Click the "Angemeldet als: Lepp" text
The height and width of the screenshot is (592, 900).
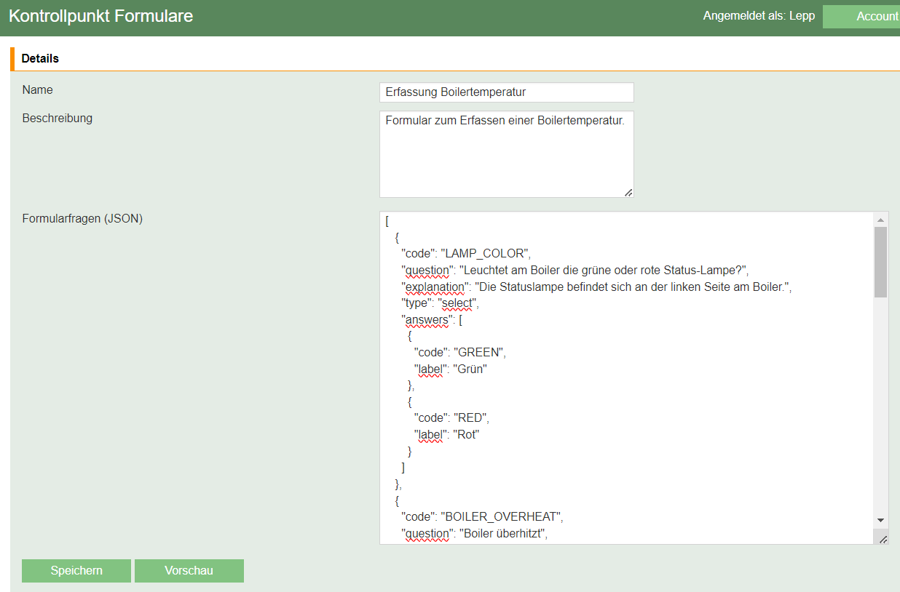(759, 16)
